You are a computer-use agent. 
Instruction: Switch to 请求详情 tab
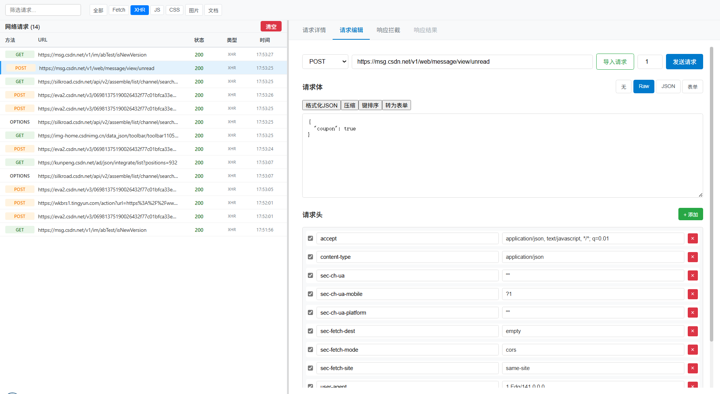tap(314, 30)
